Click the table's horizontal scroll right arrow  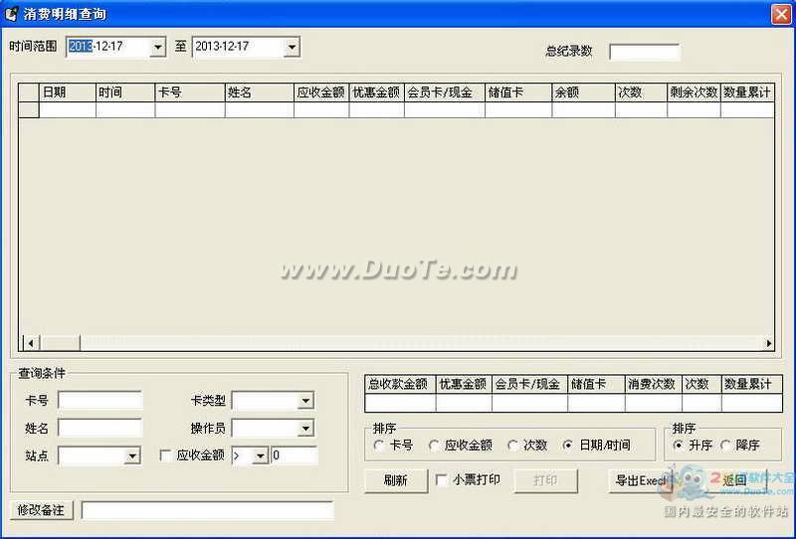tap(768, 343)
